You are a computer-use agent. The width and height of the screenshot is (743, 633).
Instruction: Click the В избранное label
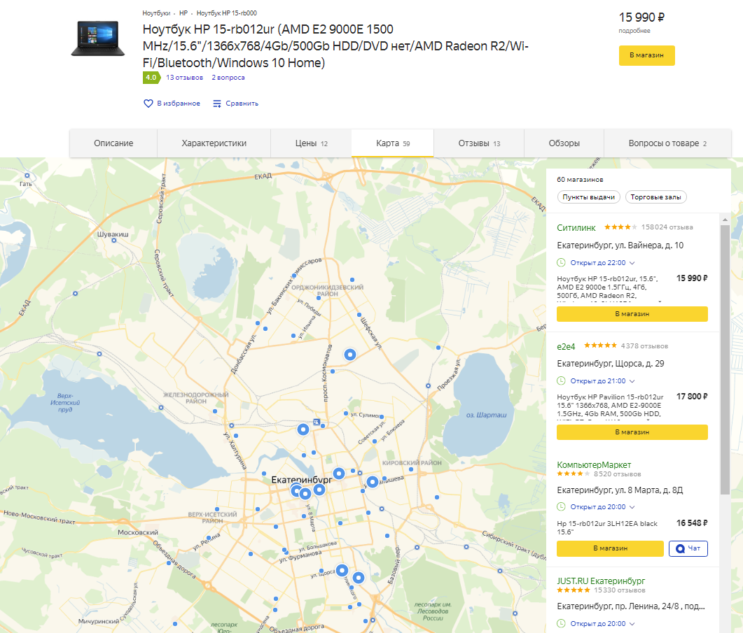tap(179, 104)
